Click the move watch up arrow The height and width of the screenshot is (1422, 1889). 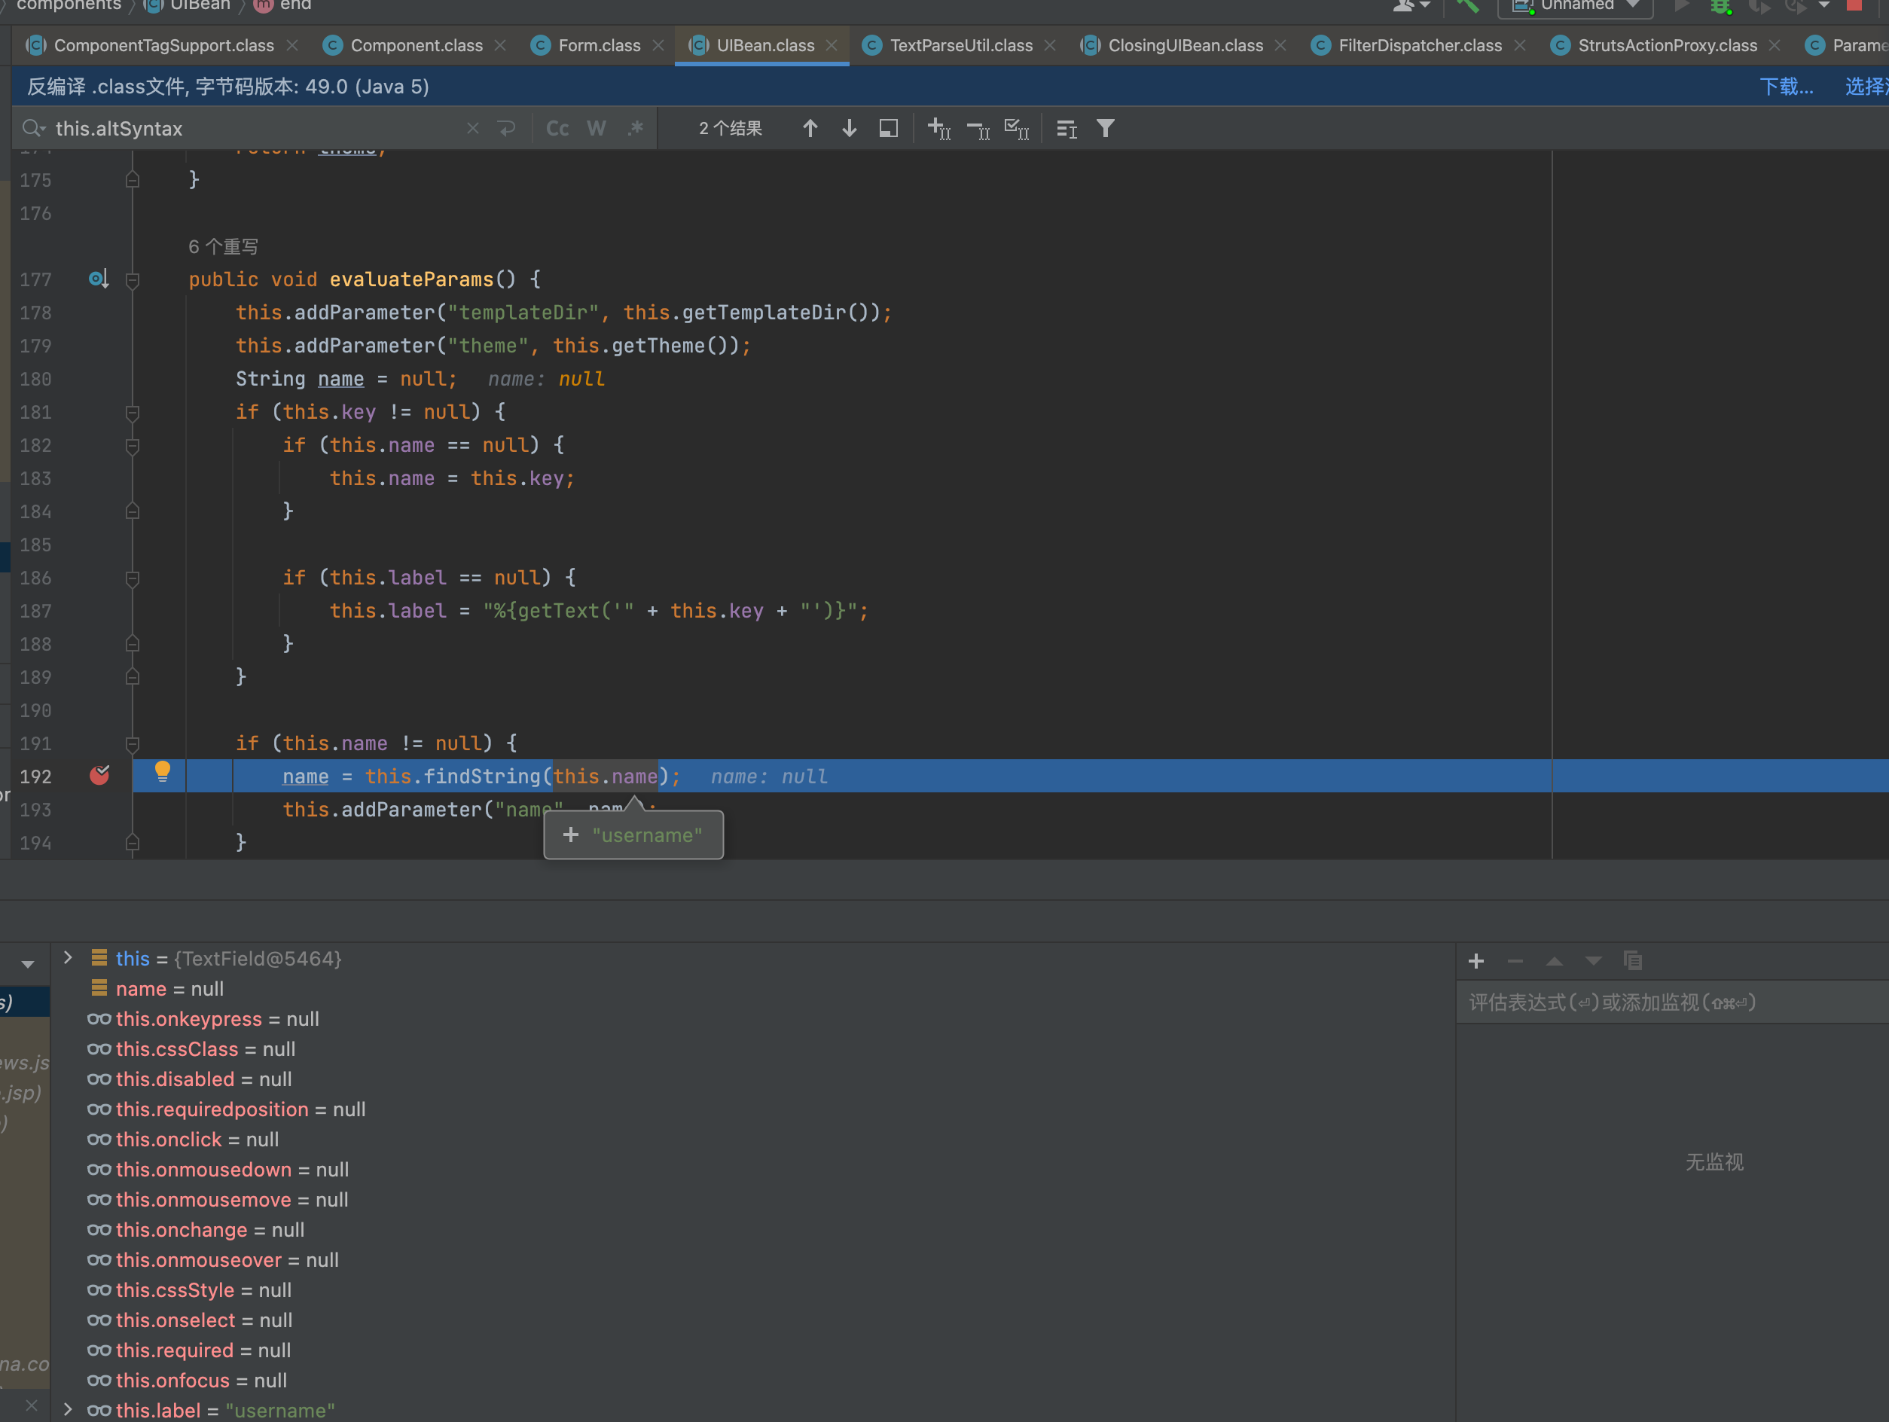1555,961
